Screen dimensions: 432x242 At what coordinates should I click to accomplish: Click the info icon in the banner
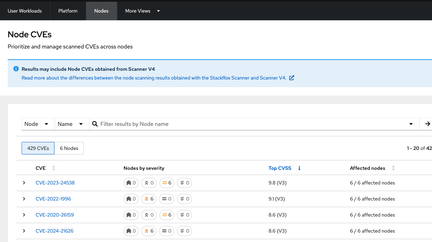coord(16,69)
